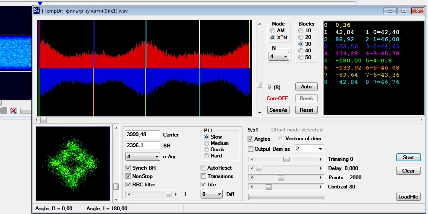Viewport: 428px width, 214px height.
Task: Click the Corr-OFF label
Action: [x=277, y=98]
